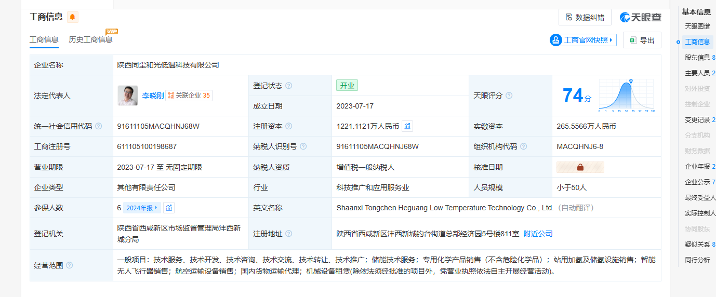The width and height of the screenshot is (716, 297).
Task: Click the 导出 export button
Action: [x=642, y=40]
